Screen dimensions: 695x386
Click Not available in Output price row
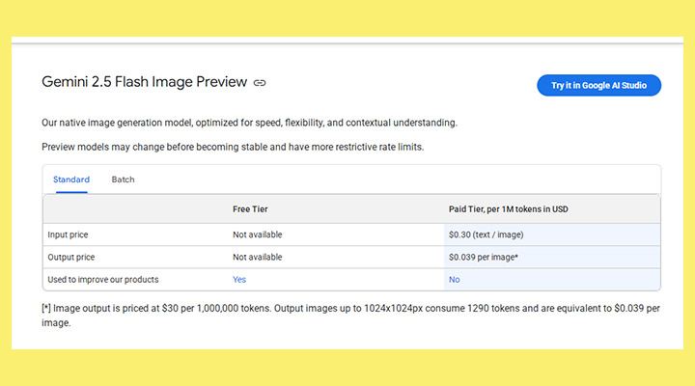(257, 257)
